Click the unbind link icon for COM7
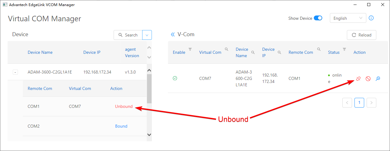 [x=358, y=79]
